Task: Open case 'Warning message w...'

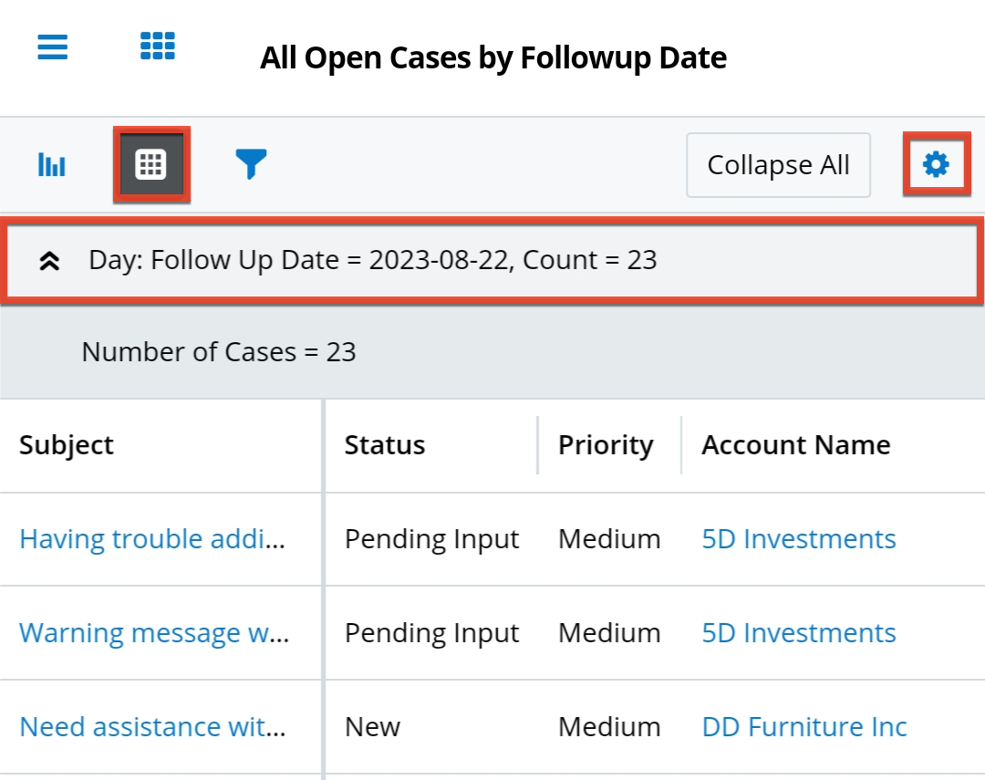Action: (154, 633)
